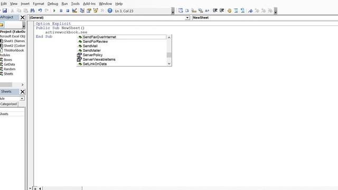This screenshot has height=190, width=338.
Task: Open Standard toolbar options dropdown
Action: (x=173, y=11)
